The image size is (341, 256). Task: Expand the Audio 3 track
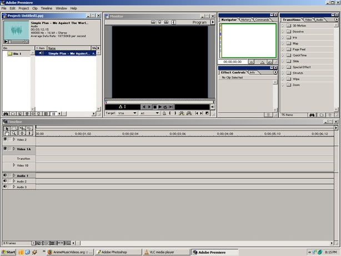coord(14,187)
